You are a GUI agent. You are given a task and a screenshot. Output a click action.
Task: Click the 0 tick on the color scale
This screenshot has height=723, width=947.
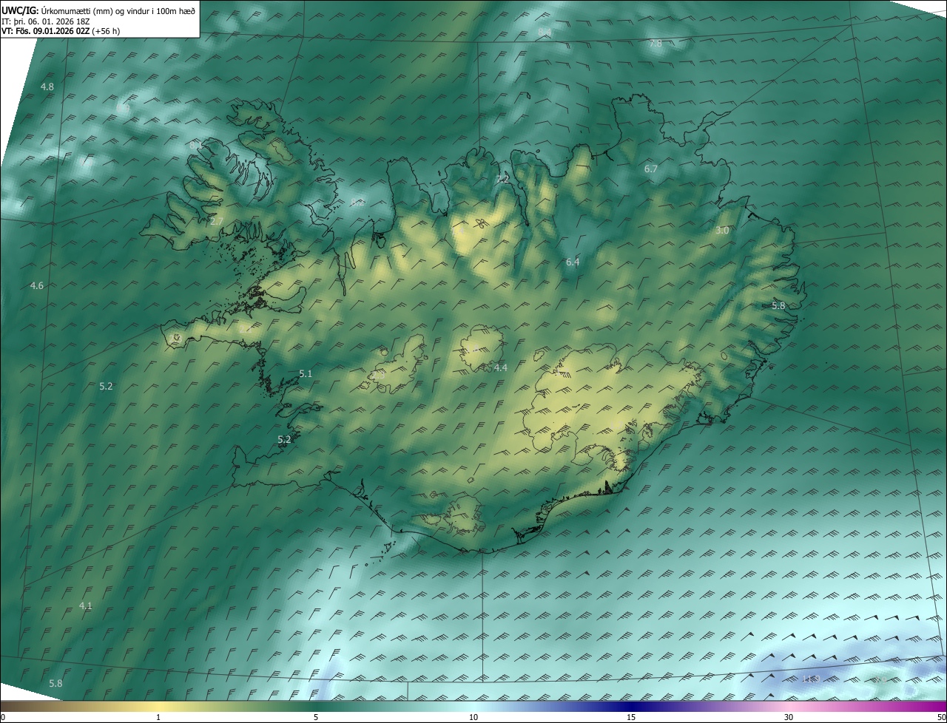[3, 717]
